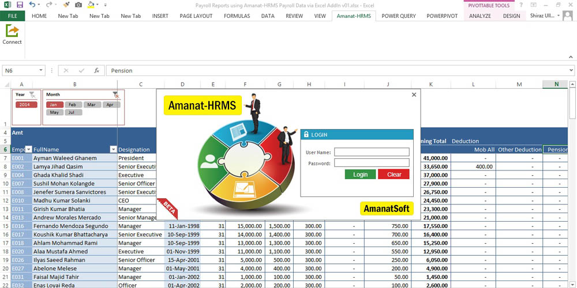Open the Undo history dropdown arrow
This screenshot has height=288, width=577.
[x=39, y=5]
